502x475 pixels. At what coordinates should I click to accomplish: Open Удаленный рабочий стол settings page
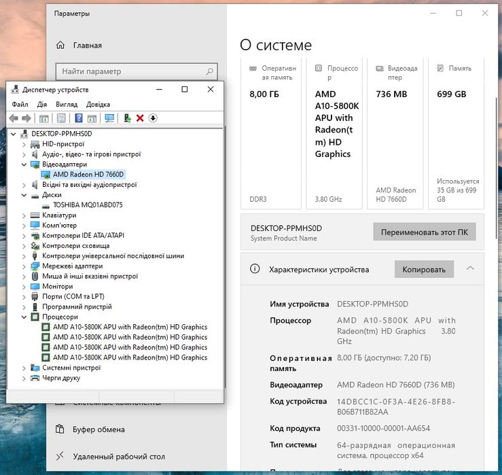119,457
